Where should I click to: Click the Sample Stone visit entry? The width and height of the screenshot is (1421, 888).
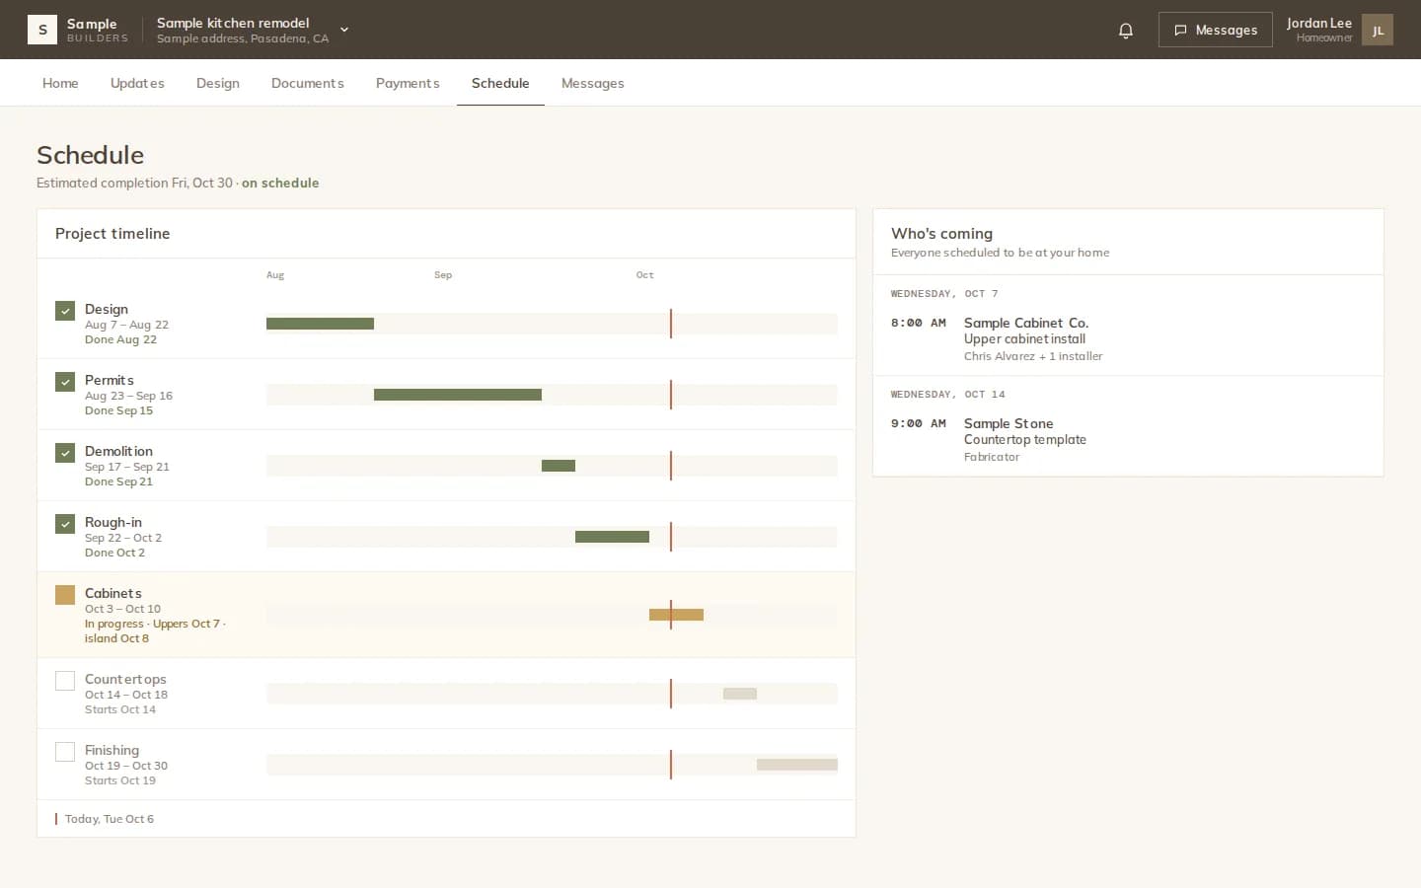pos(1128,439)
